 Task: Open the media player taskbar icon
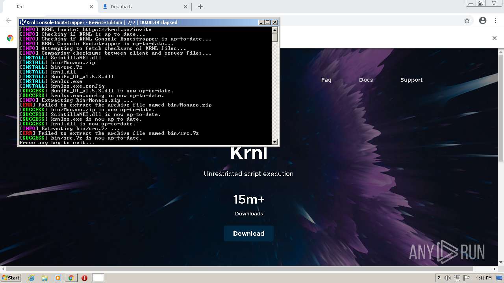58,278
